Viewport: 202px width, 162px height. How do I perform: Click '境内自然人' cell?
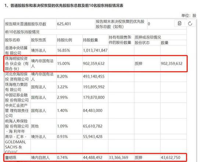click(x=40, y=158)
